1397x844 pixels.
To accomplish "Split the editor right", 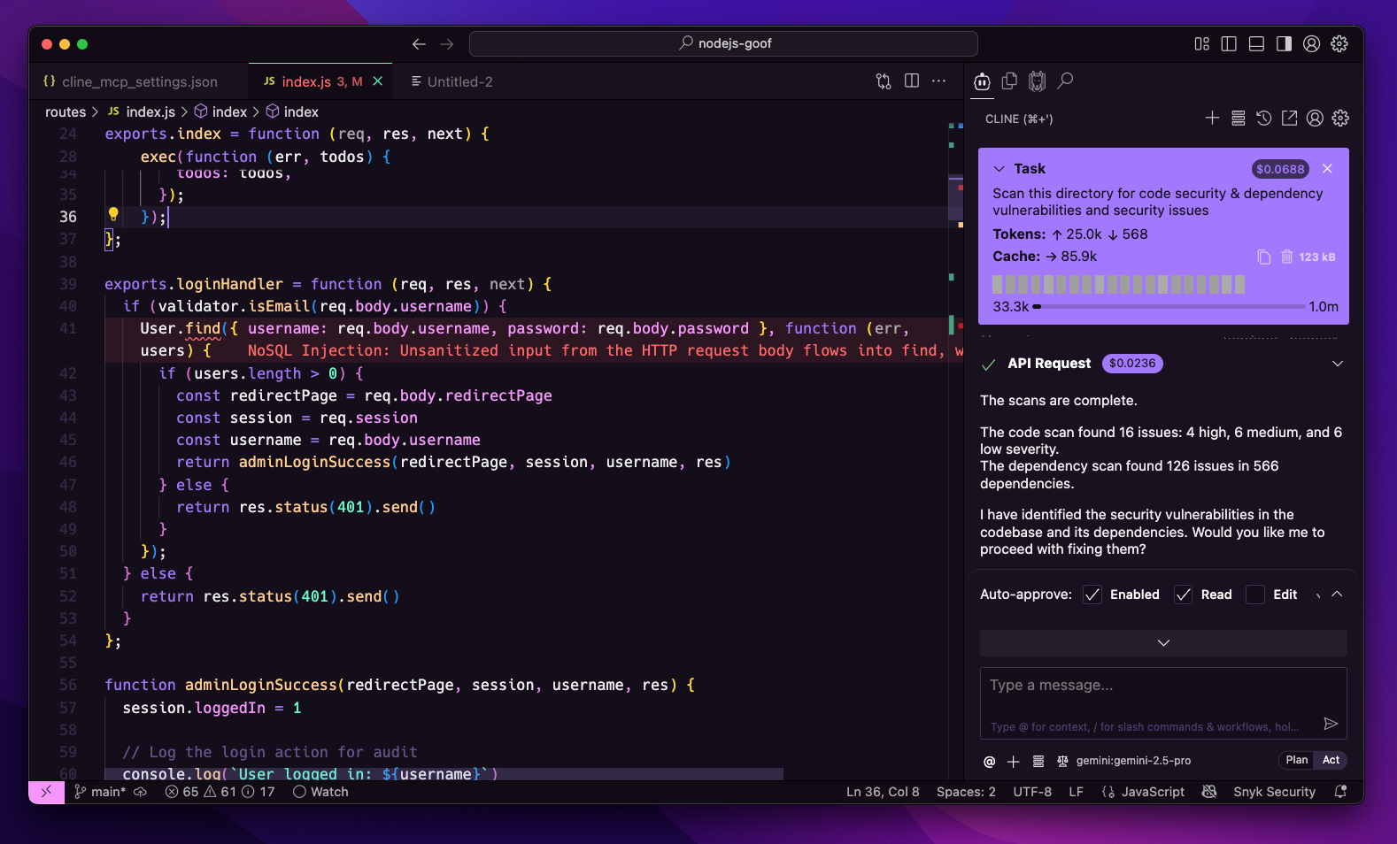I will (911, 81).
